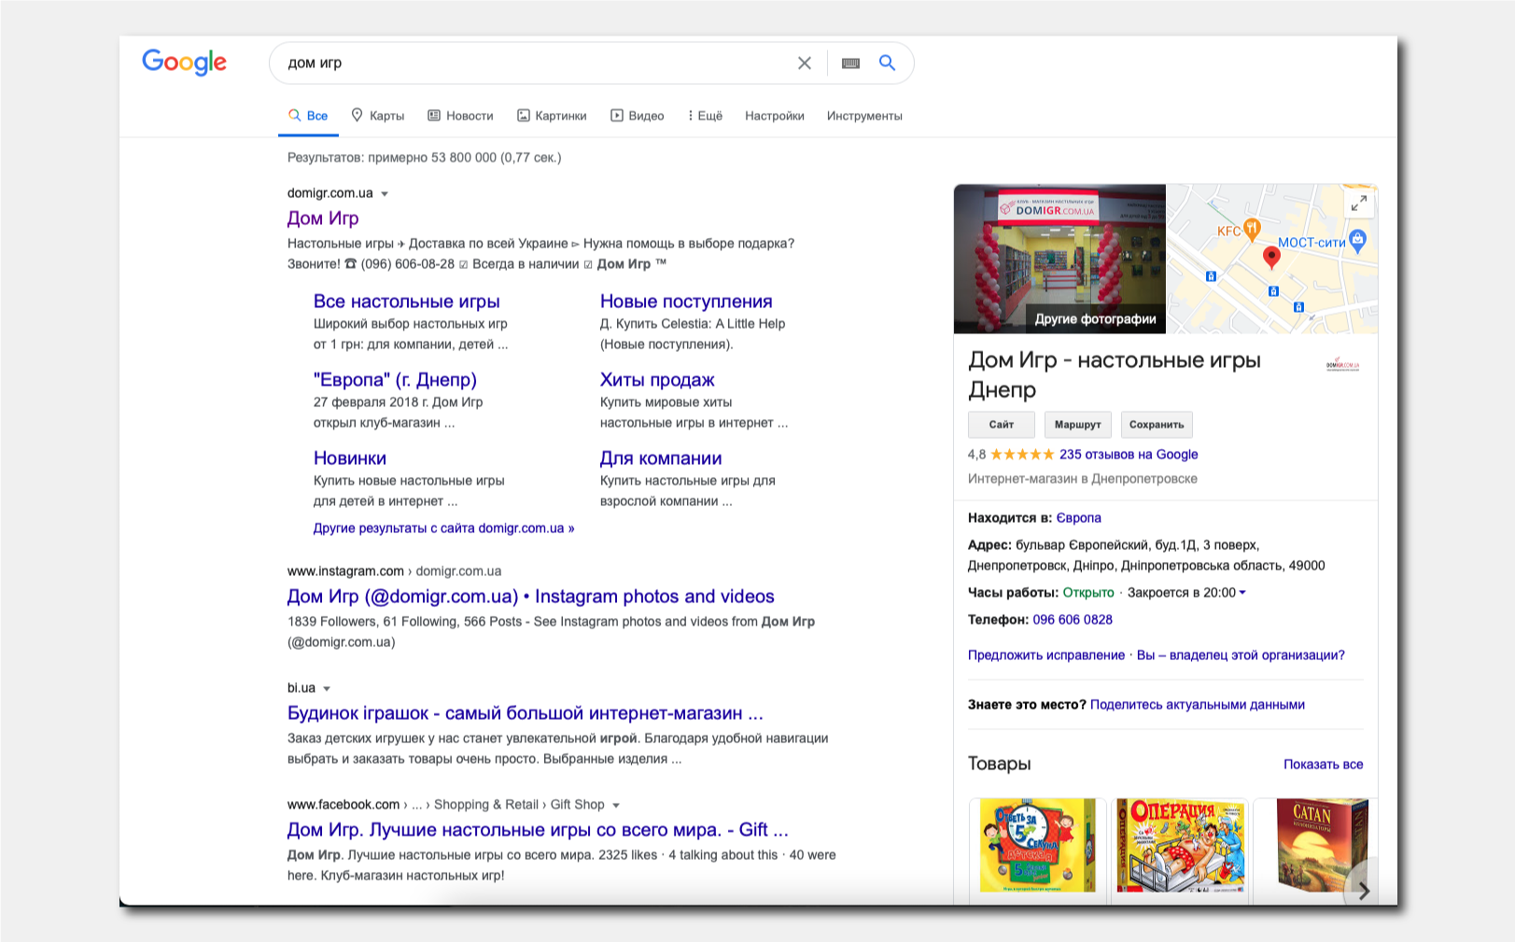1515x942 pixels.
Task: Click Поделитесь актуальными данными link
Action: pos(1198,705)
